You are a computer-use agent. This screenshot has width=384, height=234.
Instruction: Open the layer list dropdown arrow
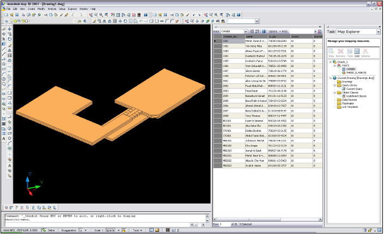(x=75, y=21)
